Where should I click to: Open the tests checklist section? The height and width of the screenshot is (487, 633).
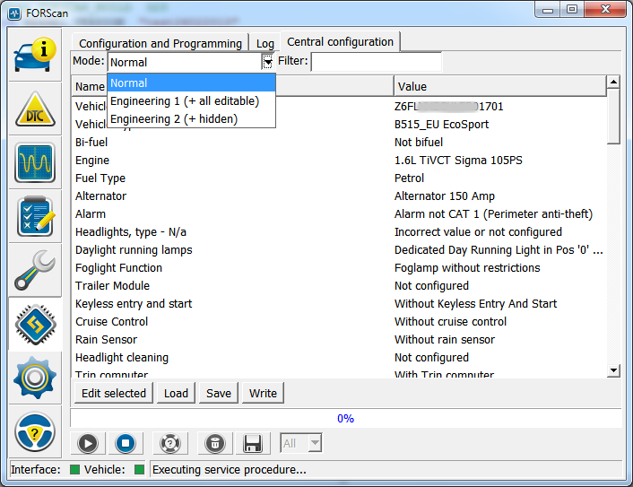pyautogui.click(x=35, y=216)
